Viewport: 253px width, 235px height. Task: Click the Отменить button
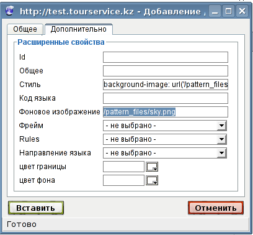216,208
